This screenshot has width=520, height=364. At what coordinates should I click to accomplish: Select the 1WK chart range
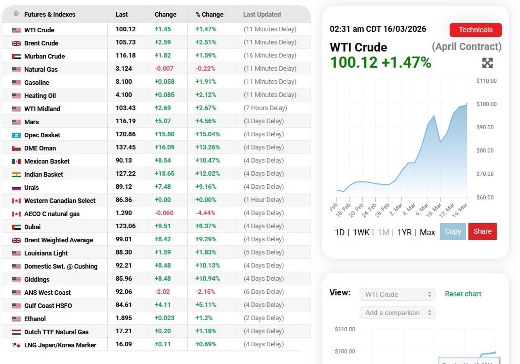click(x=361, y=232)
